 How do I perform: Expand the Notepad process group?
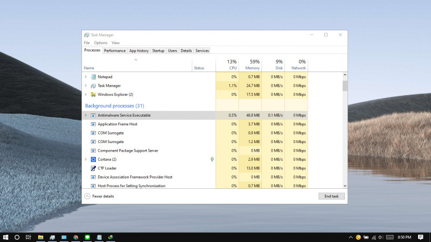pos(86,77)
